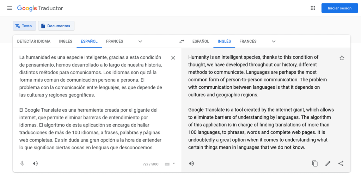Listen to the source Spanish text
The height and width of the screenshot is (175, 361).
tap(35, 163)
